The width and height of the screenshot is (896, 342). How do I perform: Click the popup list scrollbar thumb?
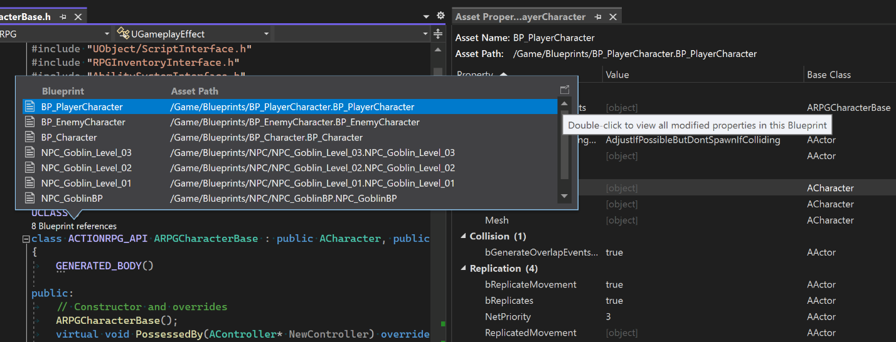tap(564, 145)
